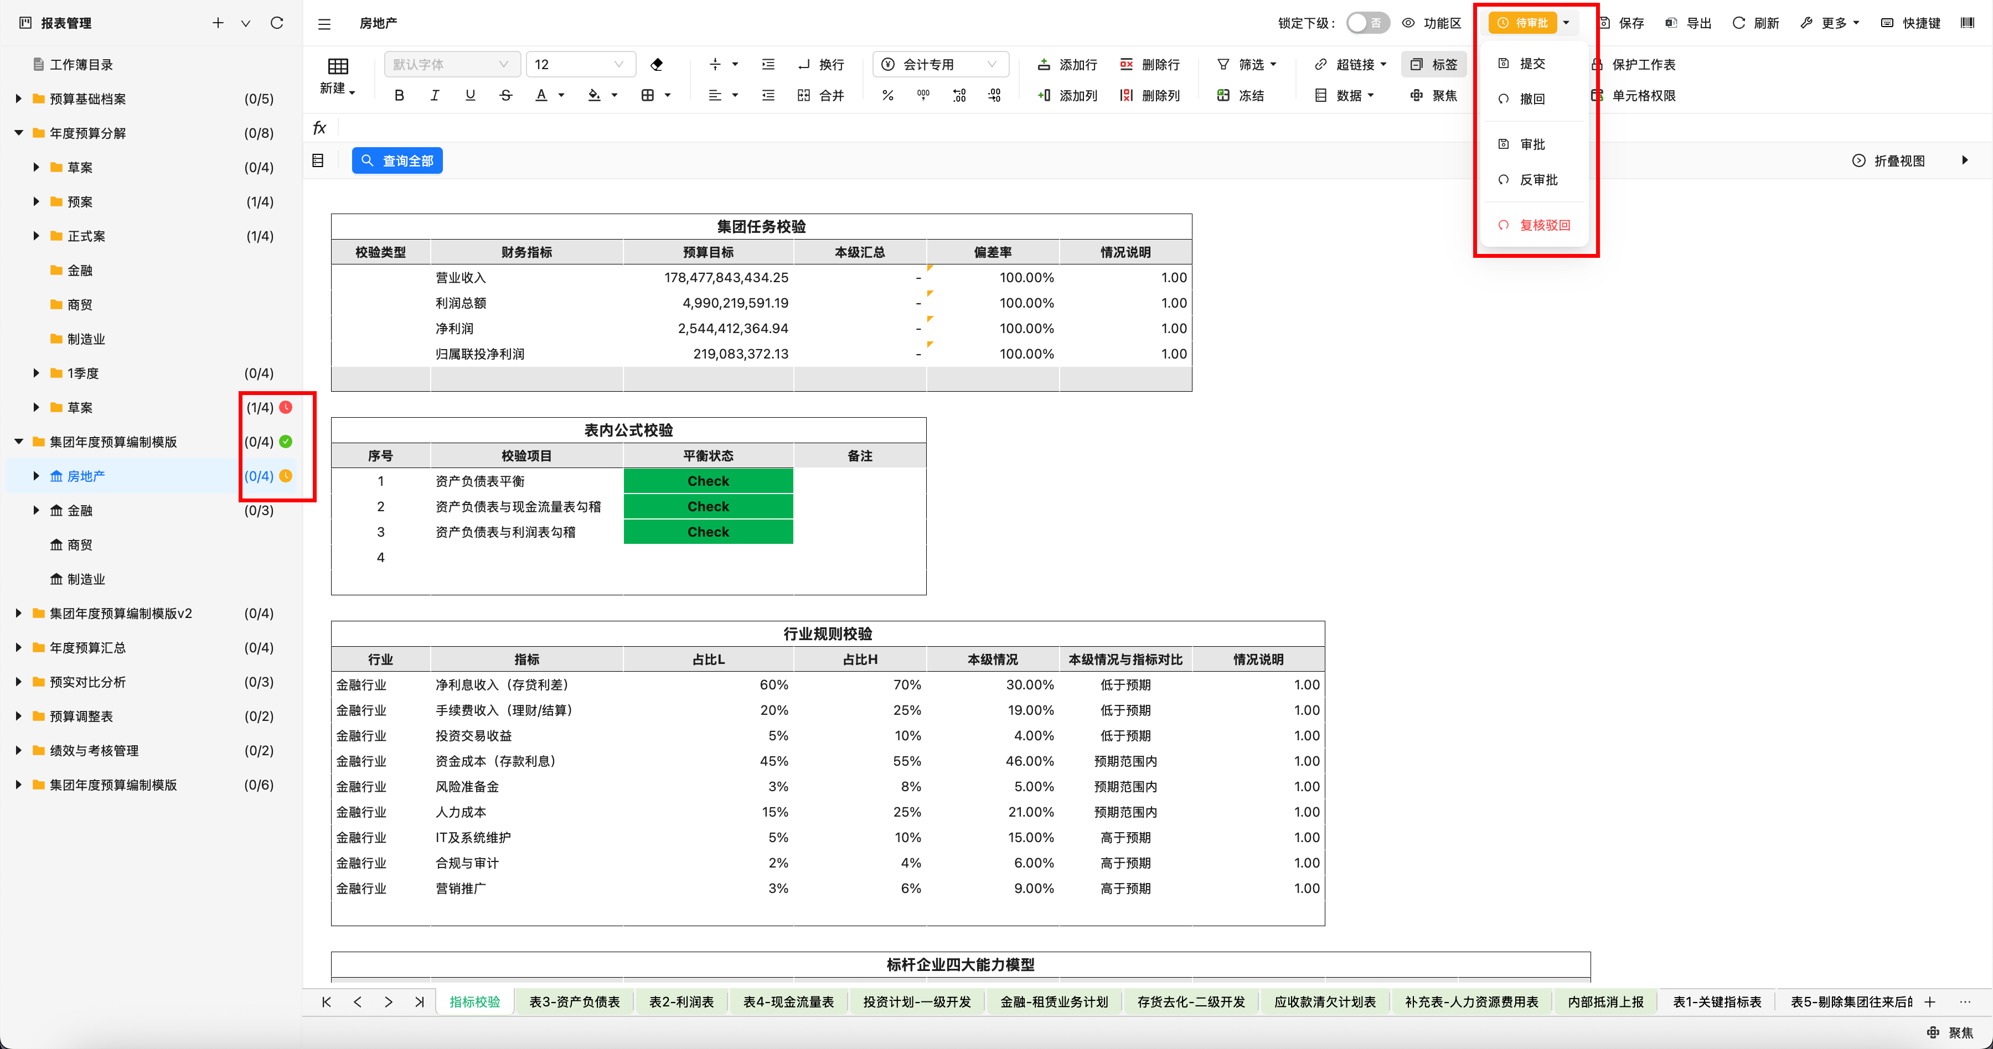This screenshot has width=1993, height=1049.
Task: Click the Bold formatting icon
Action: (x=399, y=95)
